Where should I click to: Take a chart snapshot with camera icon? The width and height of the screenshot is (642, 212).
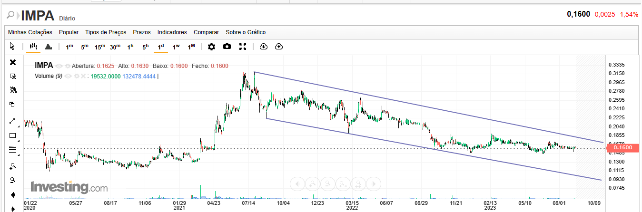coord(227,47)
